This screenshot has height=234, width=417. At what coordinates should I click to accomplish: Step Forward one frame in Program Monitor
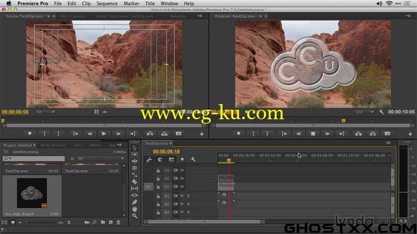[327, 134]
